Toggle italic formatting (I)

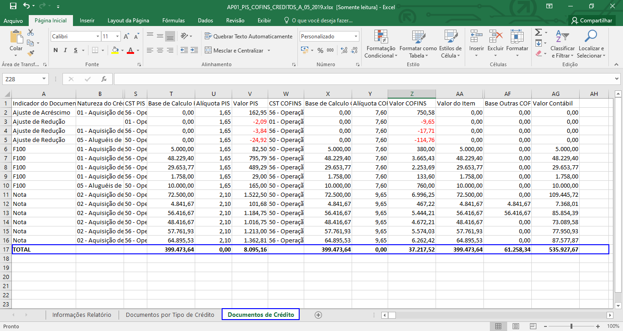point(66,51)
